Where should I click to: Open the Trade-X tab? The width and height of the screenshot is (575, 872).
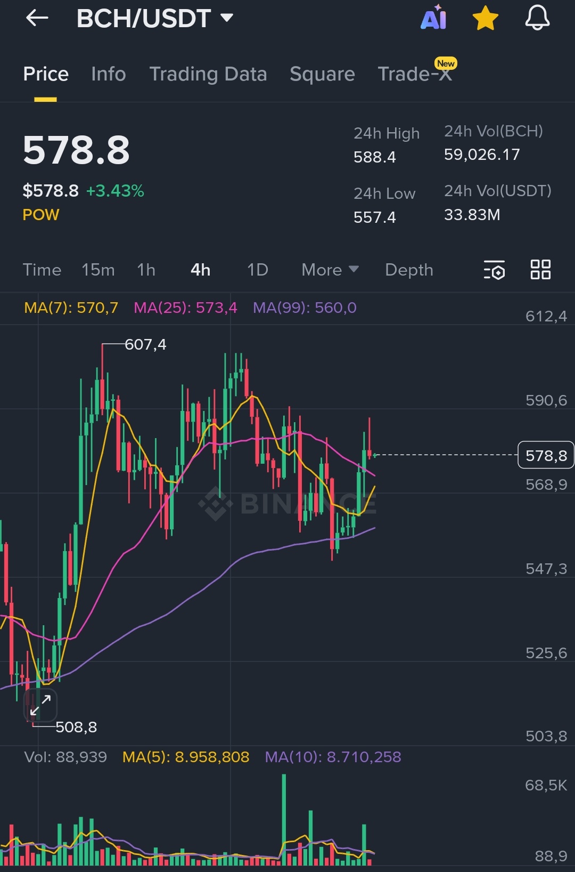tap(415, 74)
